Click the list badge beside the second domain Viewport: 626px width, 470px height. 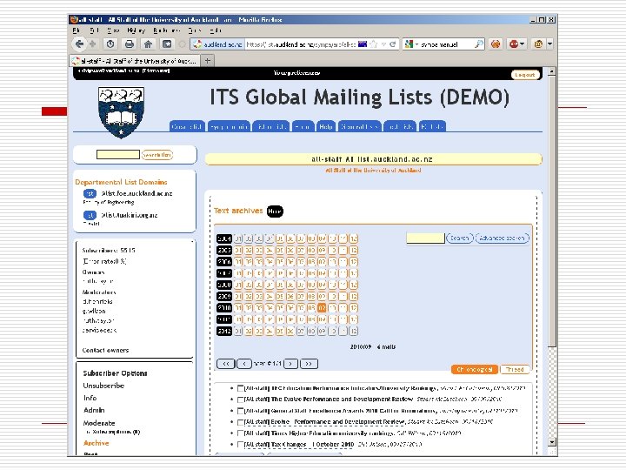tap(90, 215)
